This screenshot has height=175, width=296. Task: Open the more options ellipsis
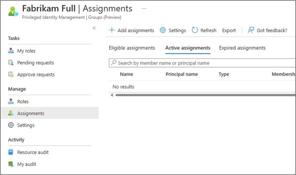click(144, 8)
